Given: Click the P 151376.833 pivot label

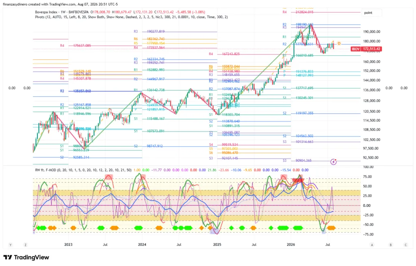Looking at the screenshot, I should point(299,71).
